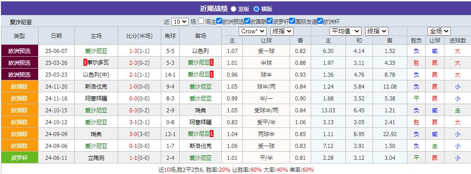Uncheck the 波罗杯 filter checkbox
Viewport: 471px width, 174px height.
click(x=269, y=21)
